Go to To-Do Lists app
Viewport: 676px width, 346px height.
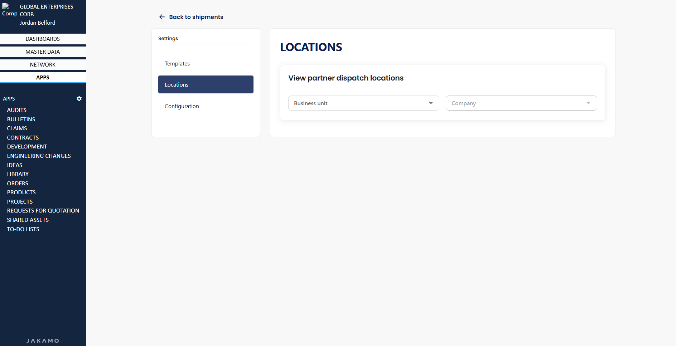coord(23,229)
